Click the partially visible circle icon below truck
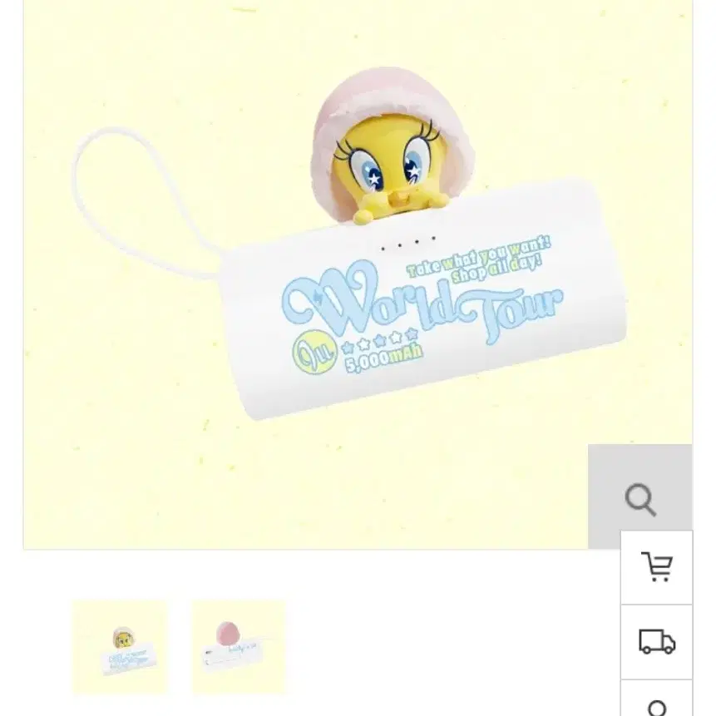 pos(657,708)
